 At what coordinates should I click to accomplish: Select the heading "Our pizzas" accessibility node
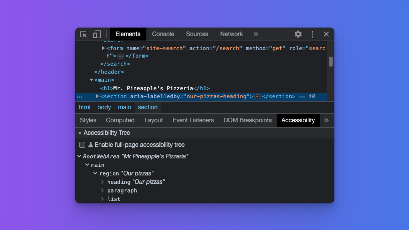tap(135, 182)
